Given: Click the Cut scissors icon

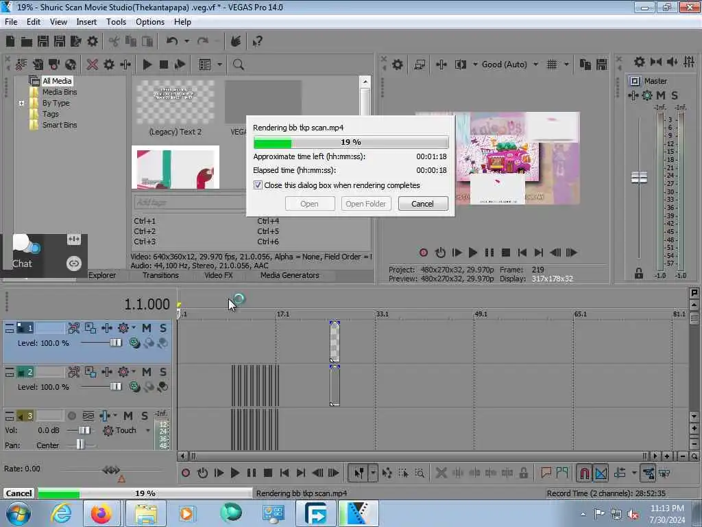Looking at the screenshot, I should [x=114, y=42].
